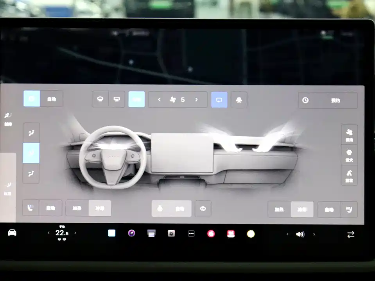The image size is (375, 281).
Task: Enable Dog mode (爱犬) on right panel
Action: 349,155
